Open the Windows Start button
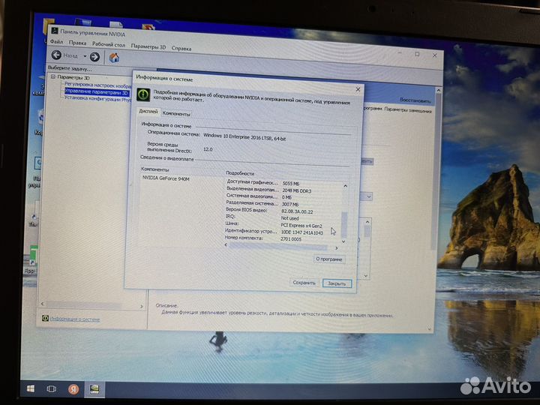Image resolution: width=540 pixels, height=405 pixels. click(30, 388)
